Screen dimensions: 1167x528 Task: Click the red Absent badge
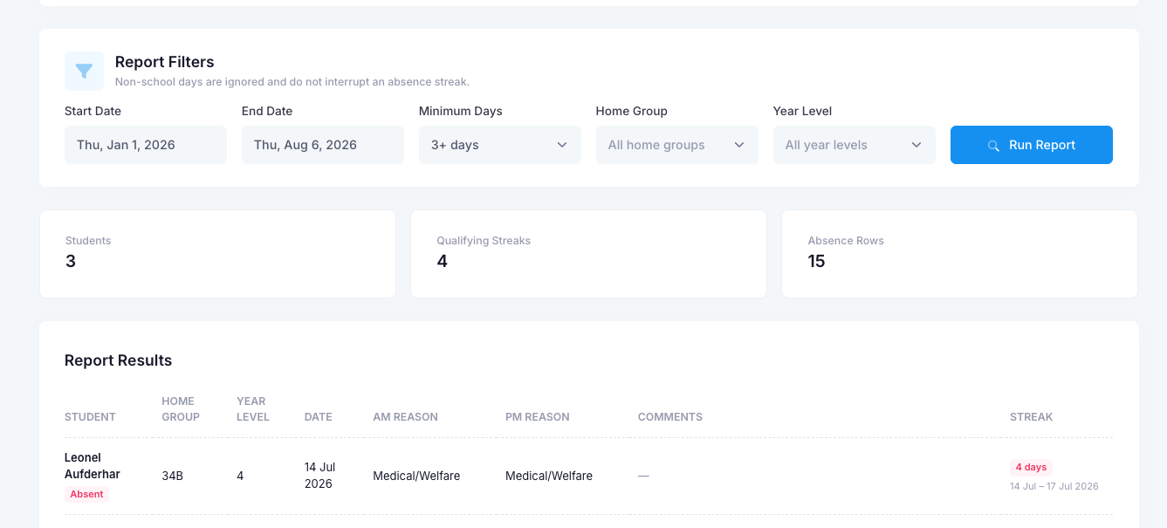tap(86, 494)
